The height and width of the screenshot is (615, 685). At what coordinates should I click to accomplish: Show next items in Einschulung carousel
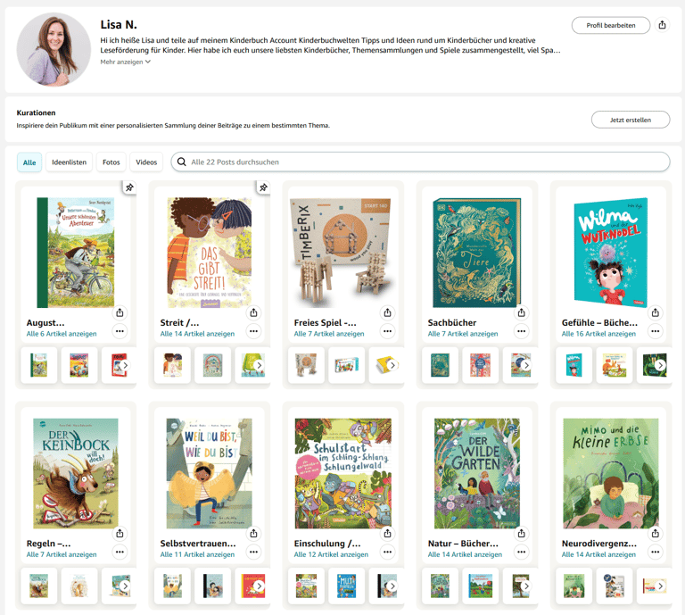click(x=392, y=586)
